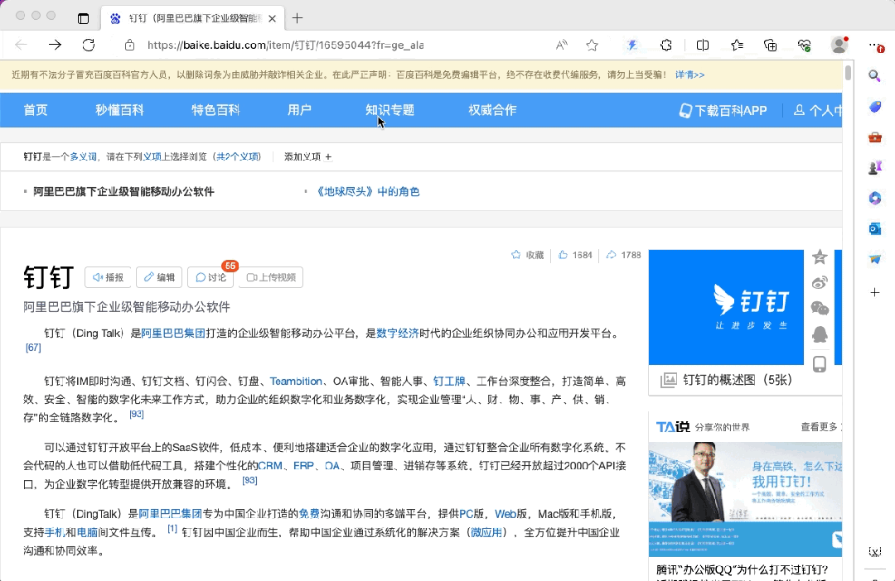Click the site lock icon in address bar
This screenshot has width=895, height=581.
129,45
